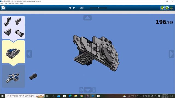Image resolution: width=175 pixels, height=98 pixels.
Task: Open the Help menu
Action: point(21,4)
